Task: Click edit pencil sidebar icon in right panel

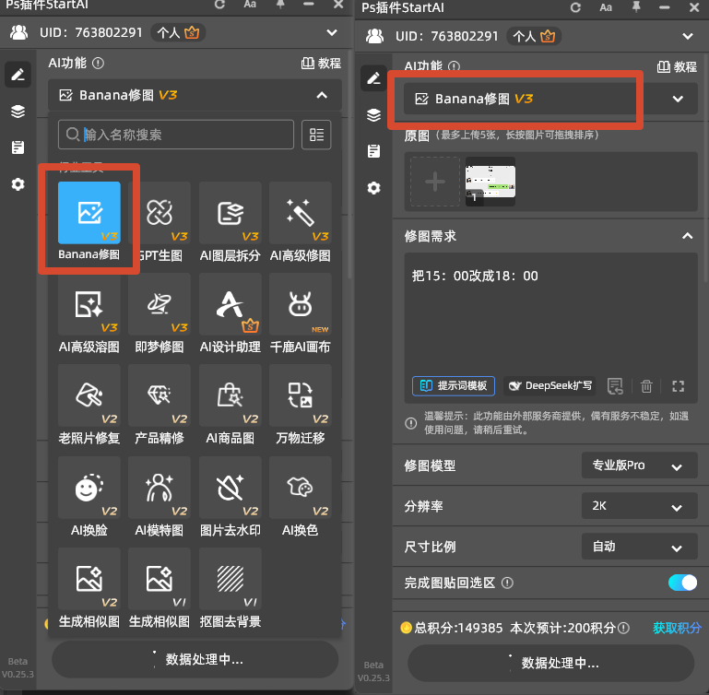Action: pos(373,77)
